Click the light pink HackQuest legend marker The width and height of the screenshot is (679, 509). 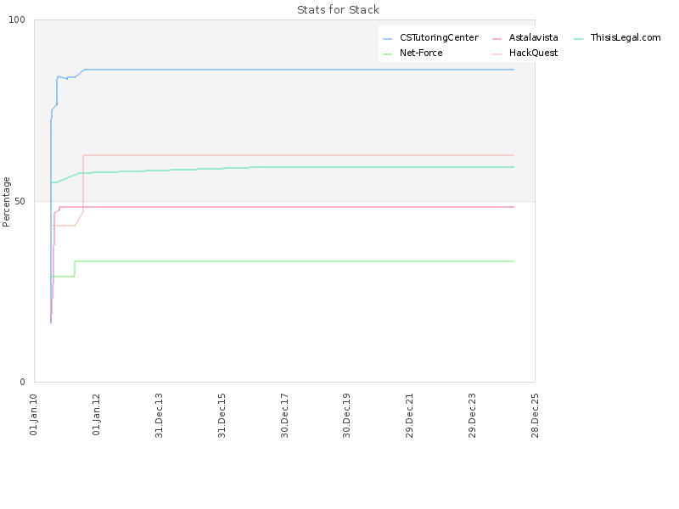tap(497, 54)
